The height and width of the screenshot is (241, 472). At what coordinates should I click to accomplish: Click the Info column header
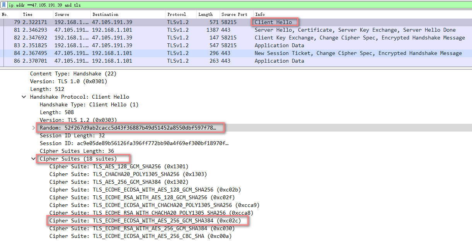click(260, 14)
